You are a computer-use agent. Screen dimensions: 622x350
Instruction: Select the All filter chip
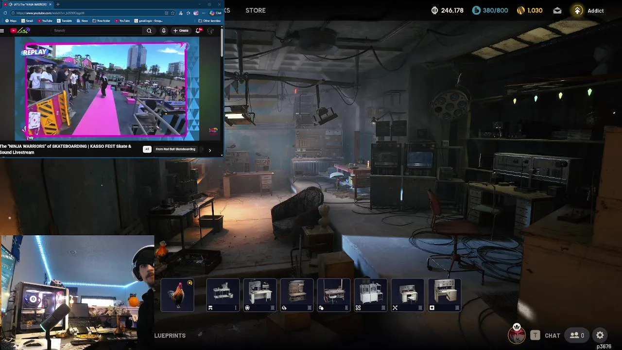147,149
